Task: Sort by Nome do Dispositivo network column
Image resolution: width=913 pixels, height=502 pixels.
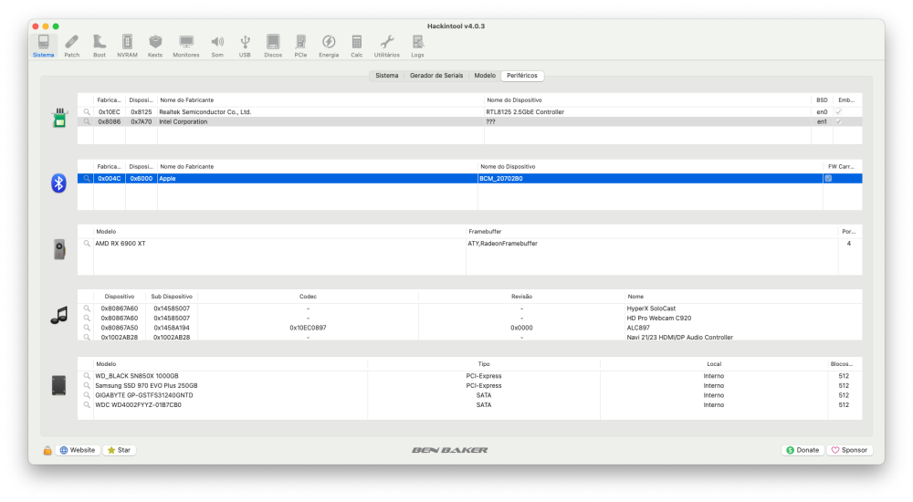Action: click(x=647, y=100)
